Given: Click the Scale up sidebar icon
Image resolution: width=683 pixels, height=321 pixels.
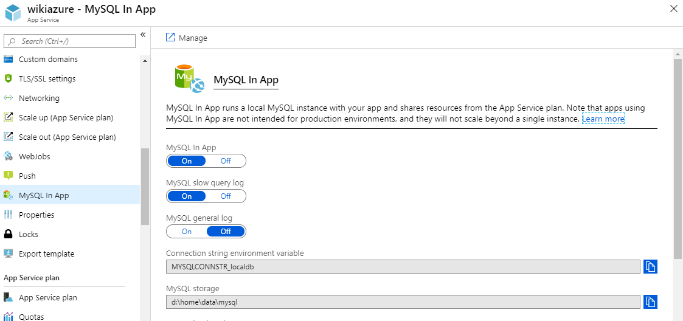Looking at the screenshot, I should 9,117.
